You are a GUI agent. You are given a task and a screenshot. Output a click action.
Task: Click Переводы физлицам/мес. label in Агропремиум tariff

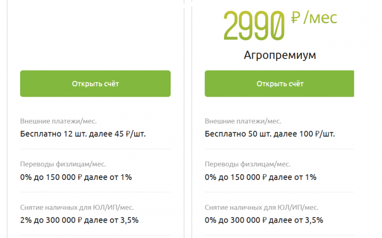pos(247,164)
